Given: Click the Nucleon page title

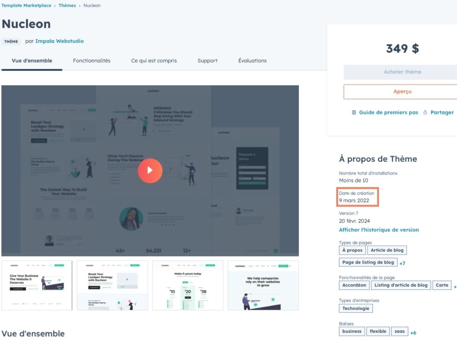Looking at the screenshot, I should (x=26, y=24).
